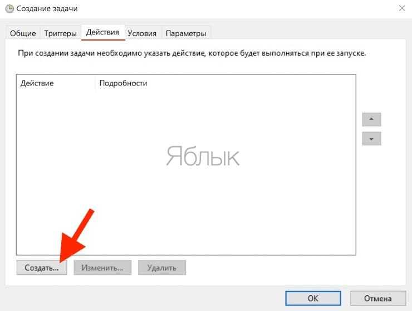Viewport: 412px width, 311px height.
Task: Open the Триггеры tab
Action: (x=61, y=33)
